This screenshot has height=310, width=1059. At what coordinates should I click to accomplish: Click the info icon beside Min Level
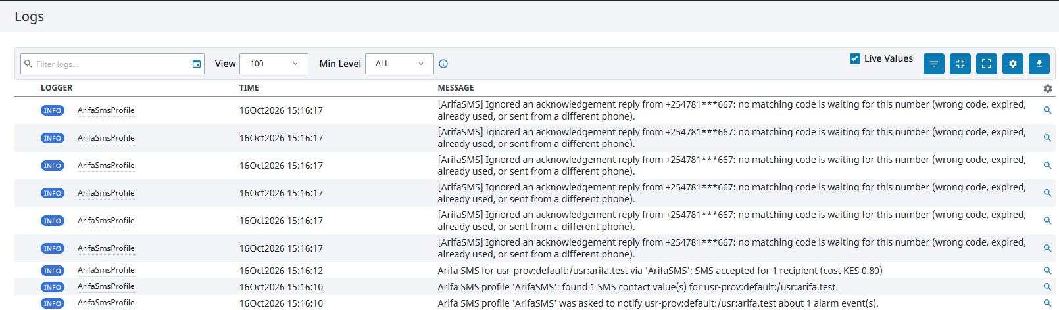pyautogui.click(x=443, y=64)
